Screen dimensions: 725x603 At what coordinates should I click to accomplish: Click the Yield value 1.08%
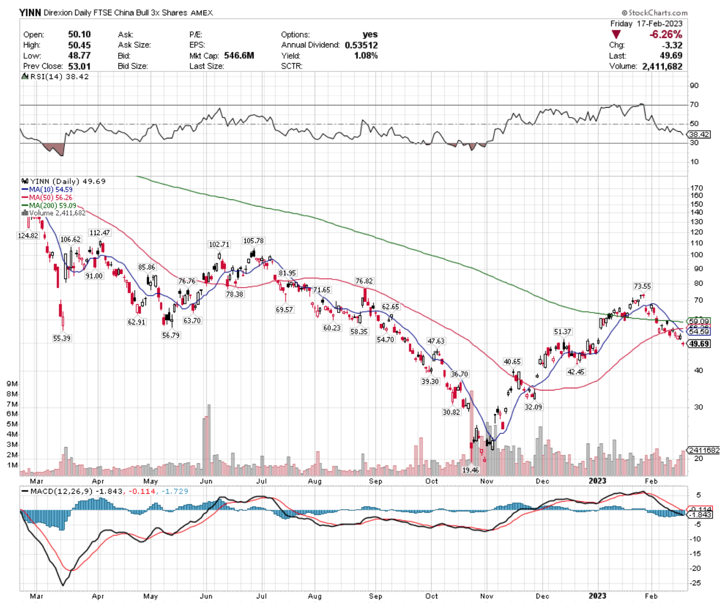365,56
